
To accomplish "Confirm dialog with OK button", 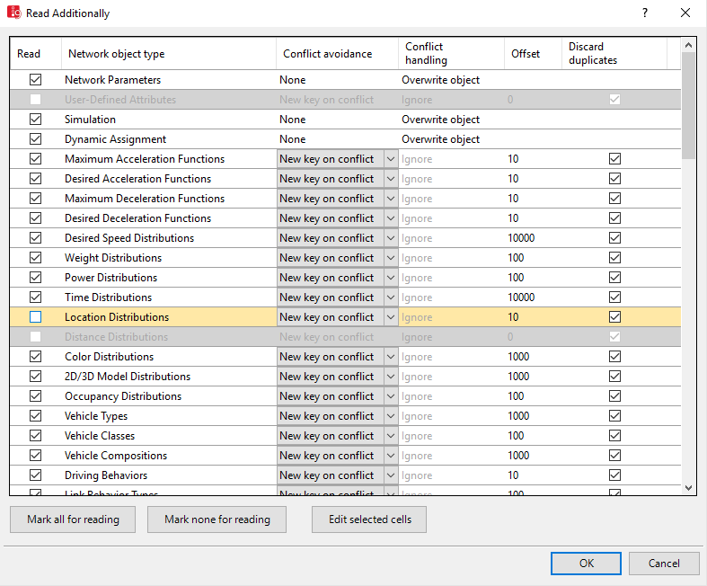I will tap(586, 564).
